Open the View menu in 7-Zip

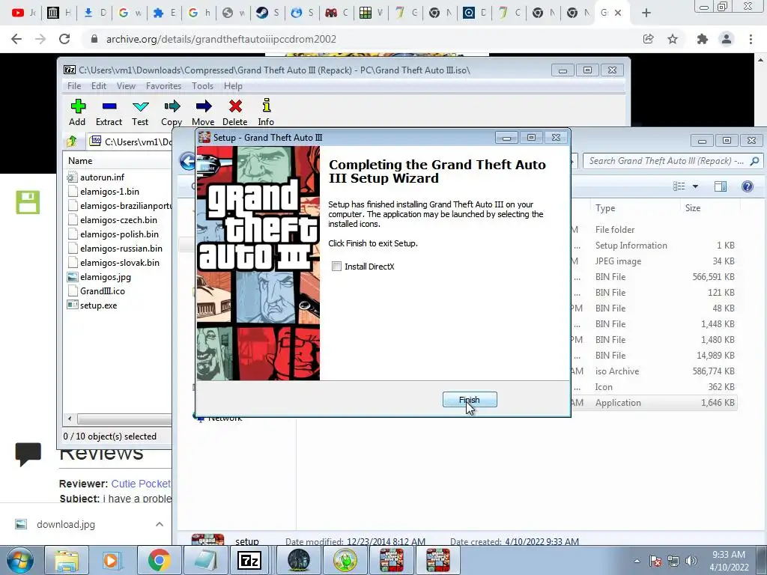[126, 86]
